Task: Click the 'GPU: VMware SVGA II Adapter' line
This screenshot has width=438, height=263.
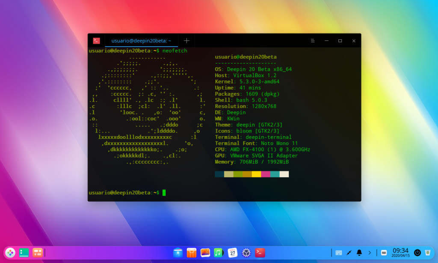Action: [256, 155]
